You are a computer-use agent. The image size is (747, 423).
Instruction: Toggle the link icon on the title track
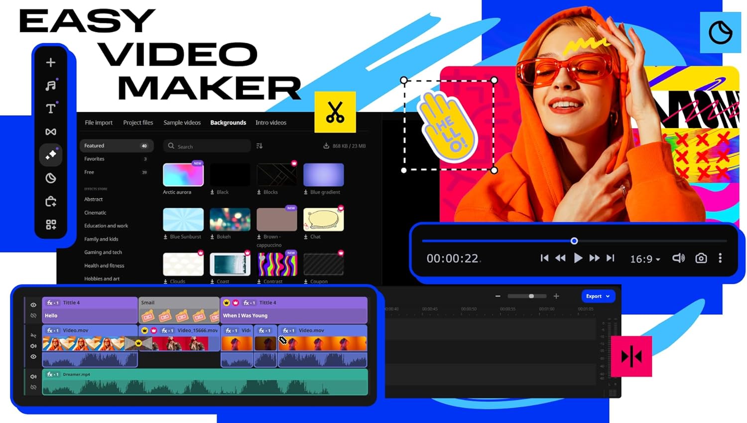point(33,316)
